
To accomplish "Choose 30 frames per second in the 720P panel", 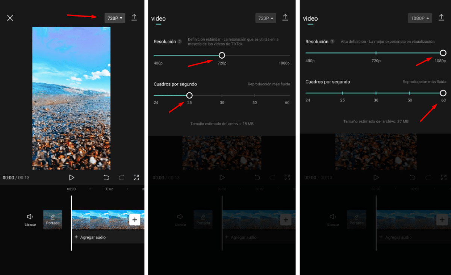I will [x=222, y=103].
